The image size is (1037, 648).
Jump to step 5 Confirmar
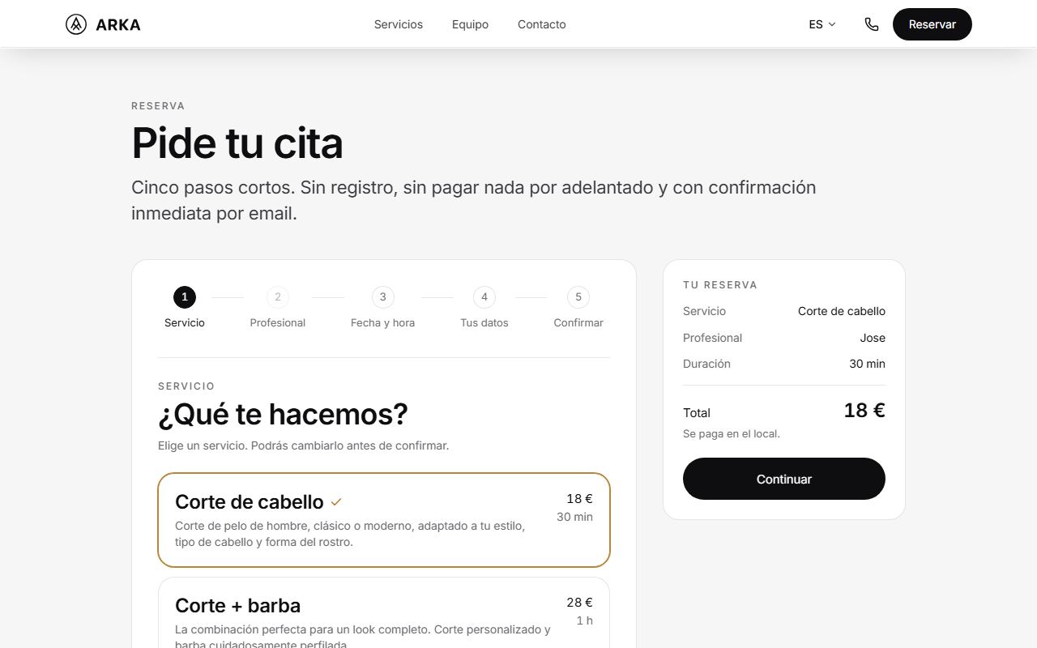[x=578, y=308]
